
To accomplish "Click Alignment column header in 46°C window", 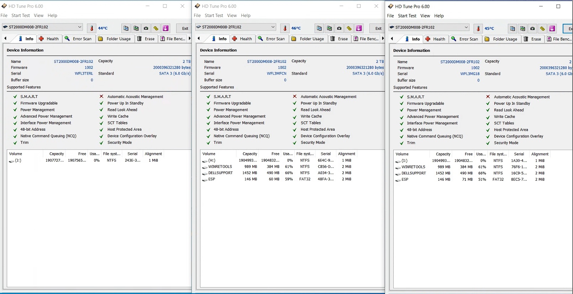I will point(347,154).
